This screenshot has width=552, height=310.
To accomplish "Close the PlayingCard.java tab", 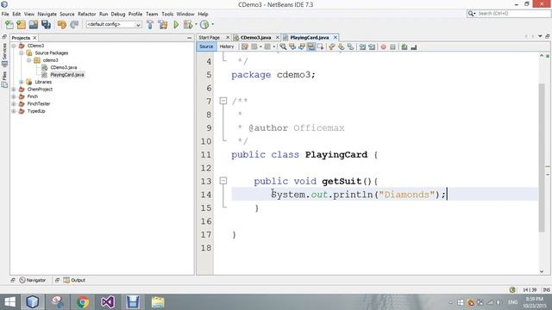I will [336, 37].
